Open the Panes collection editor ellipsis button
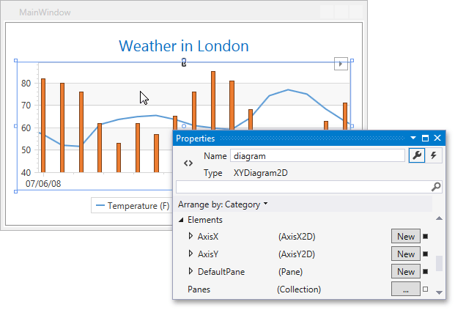455x310 pixels. 406,289
